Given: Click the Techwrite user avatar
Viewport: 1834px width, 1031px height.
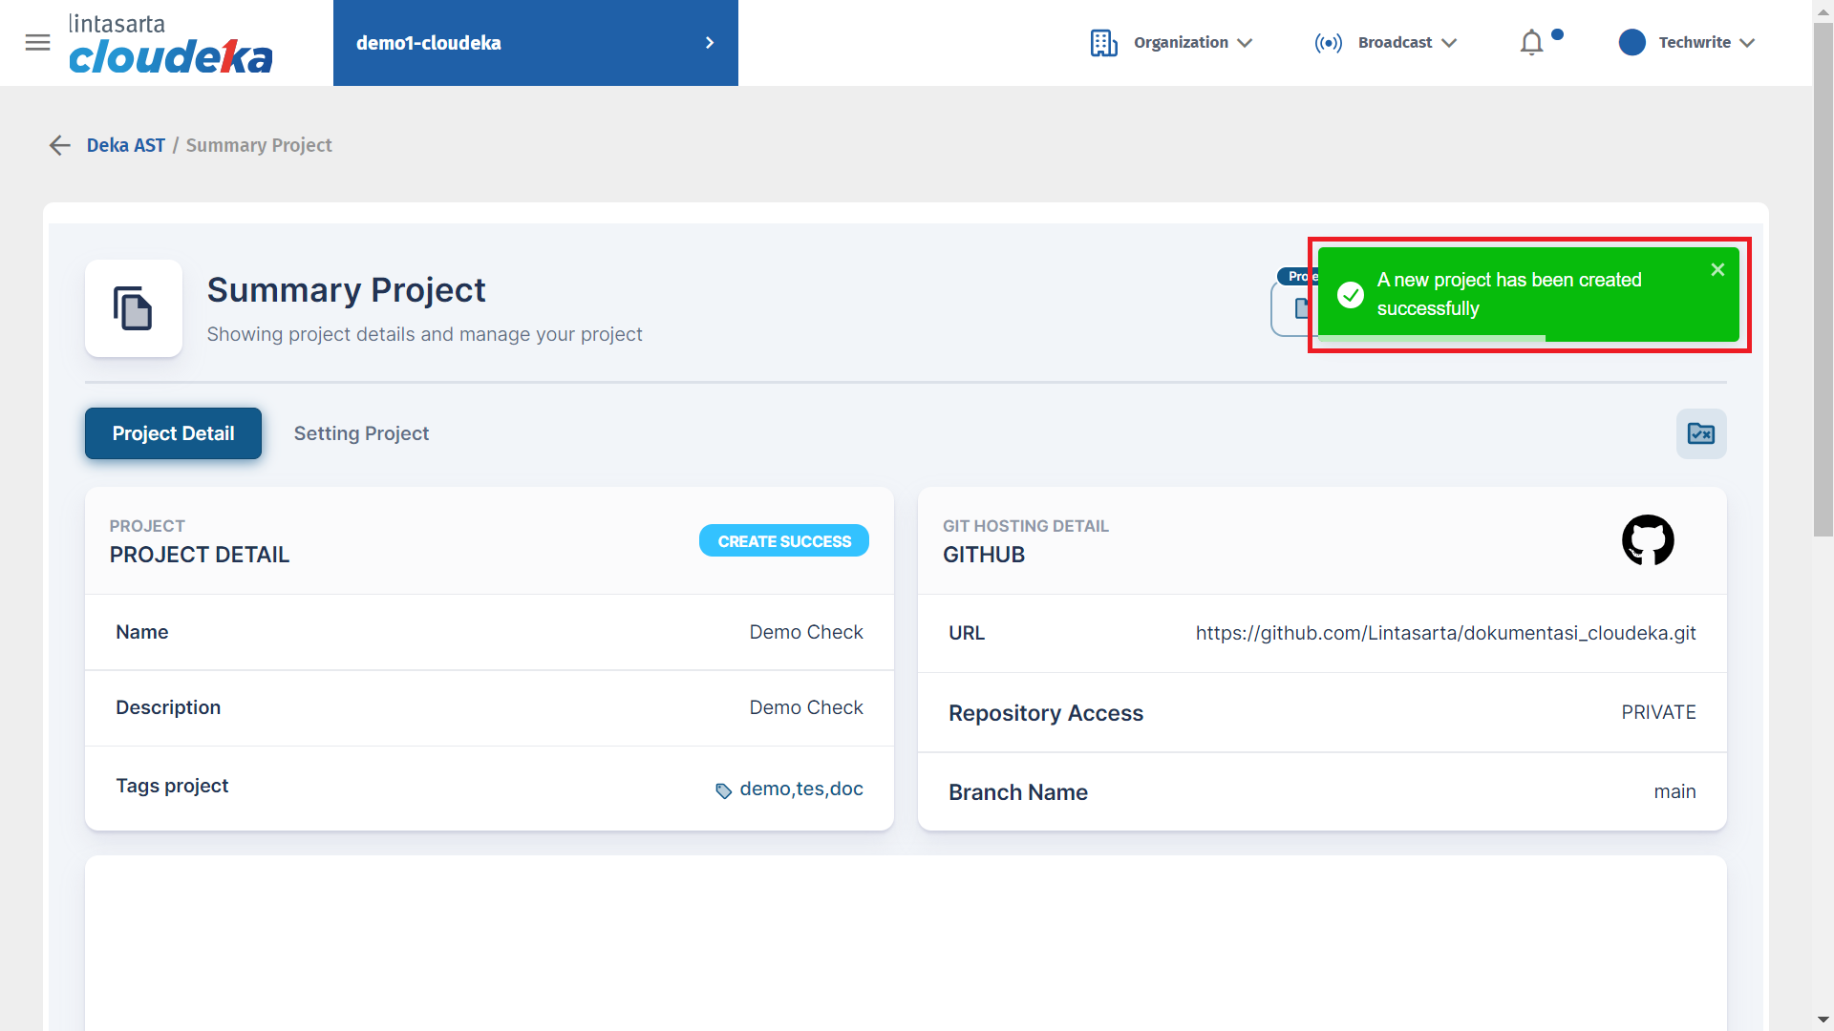Looking at the screenshot, I should click(x=1631, y=43).
